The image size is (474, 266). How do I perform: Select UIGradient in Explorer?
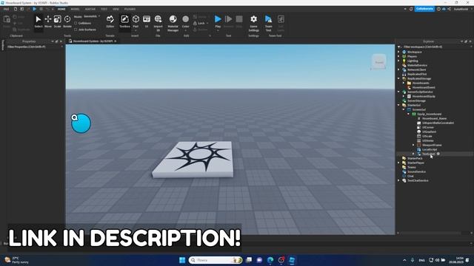click(429, 132)
